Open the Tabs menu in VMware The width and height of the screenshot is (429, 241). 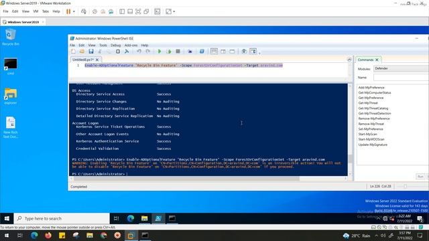pyautogui.click(x=46, y=11)
